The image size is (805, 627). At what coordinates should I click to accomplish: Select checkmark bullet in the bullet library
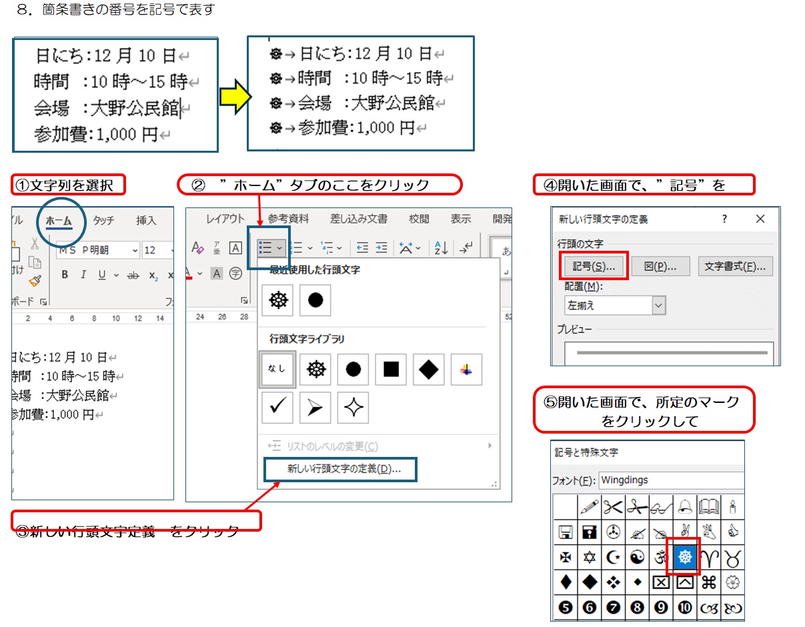click(277, 408)
